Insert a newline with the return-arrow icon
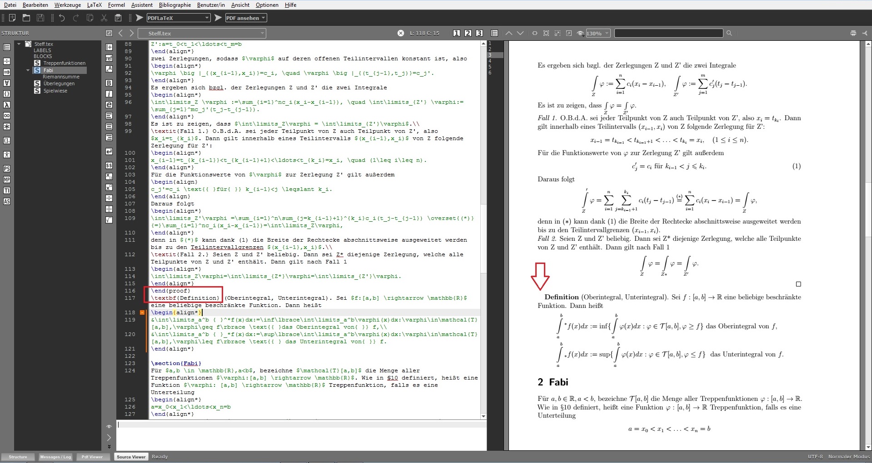This screenshot has width=872, height=463. (x=109, y=151)
